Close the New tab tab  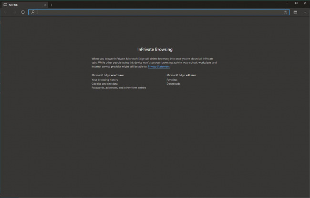coord(45,5)
